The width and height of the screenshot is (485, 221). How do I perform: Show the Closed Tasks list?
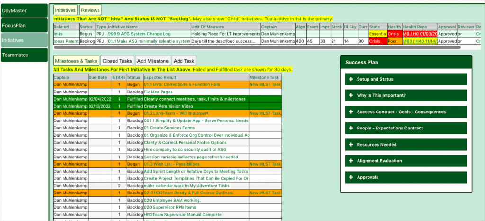117,61
